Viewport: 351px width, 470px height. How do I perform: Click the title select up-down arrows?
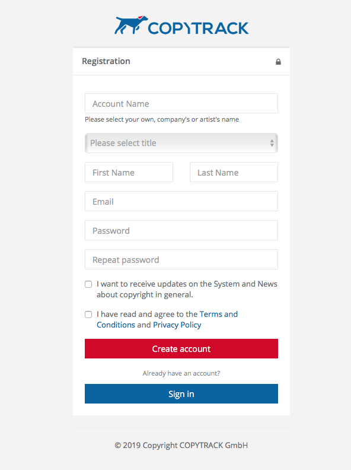(x=272, y=143)
